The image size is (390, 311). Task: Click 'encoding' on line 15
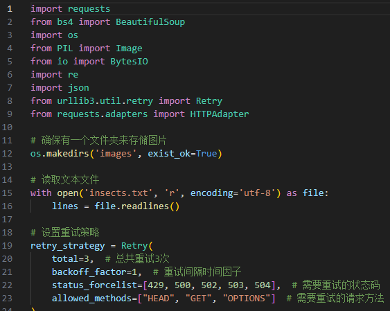[212, 193]
